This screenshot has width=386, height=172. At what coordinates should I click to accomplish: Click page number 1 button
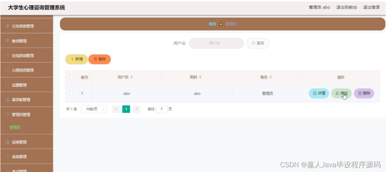click(x=126, y=109)
